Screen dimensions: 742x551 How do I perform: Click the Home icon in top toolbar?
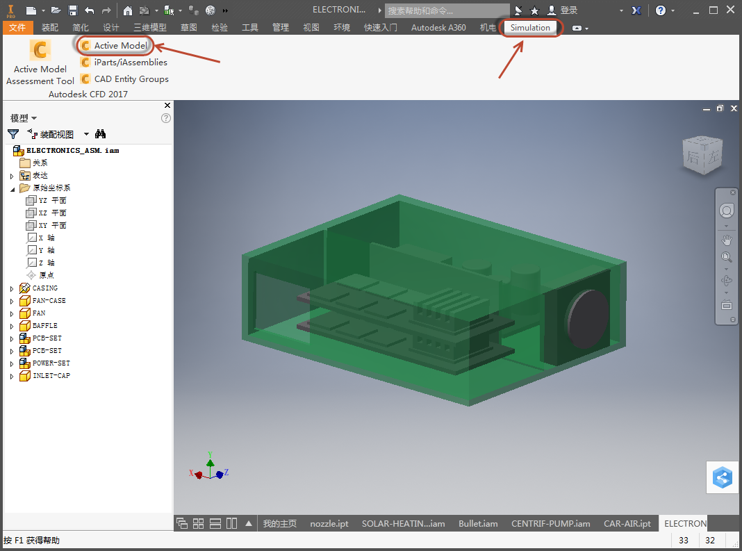[x=128, y=10]
